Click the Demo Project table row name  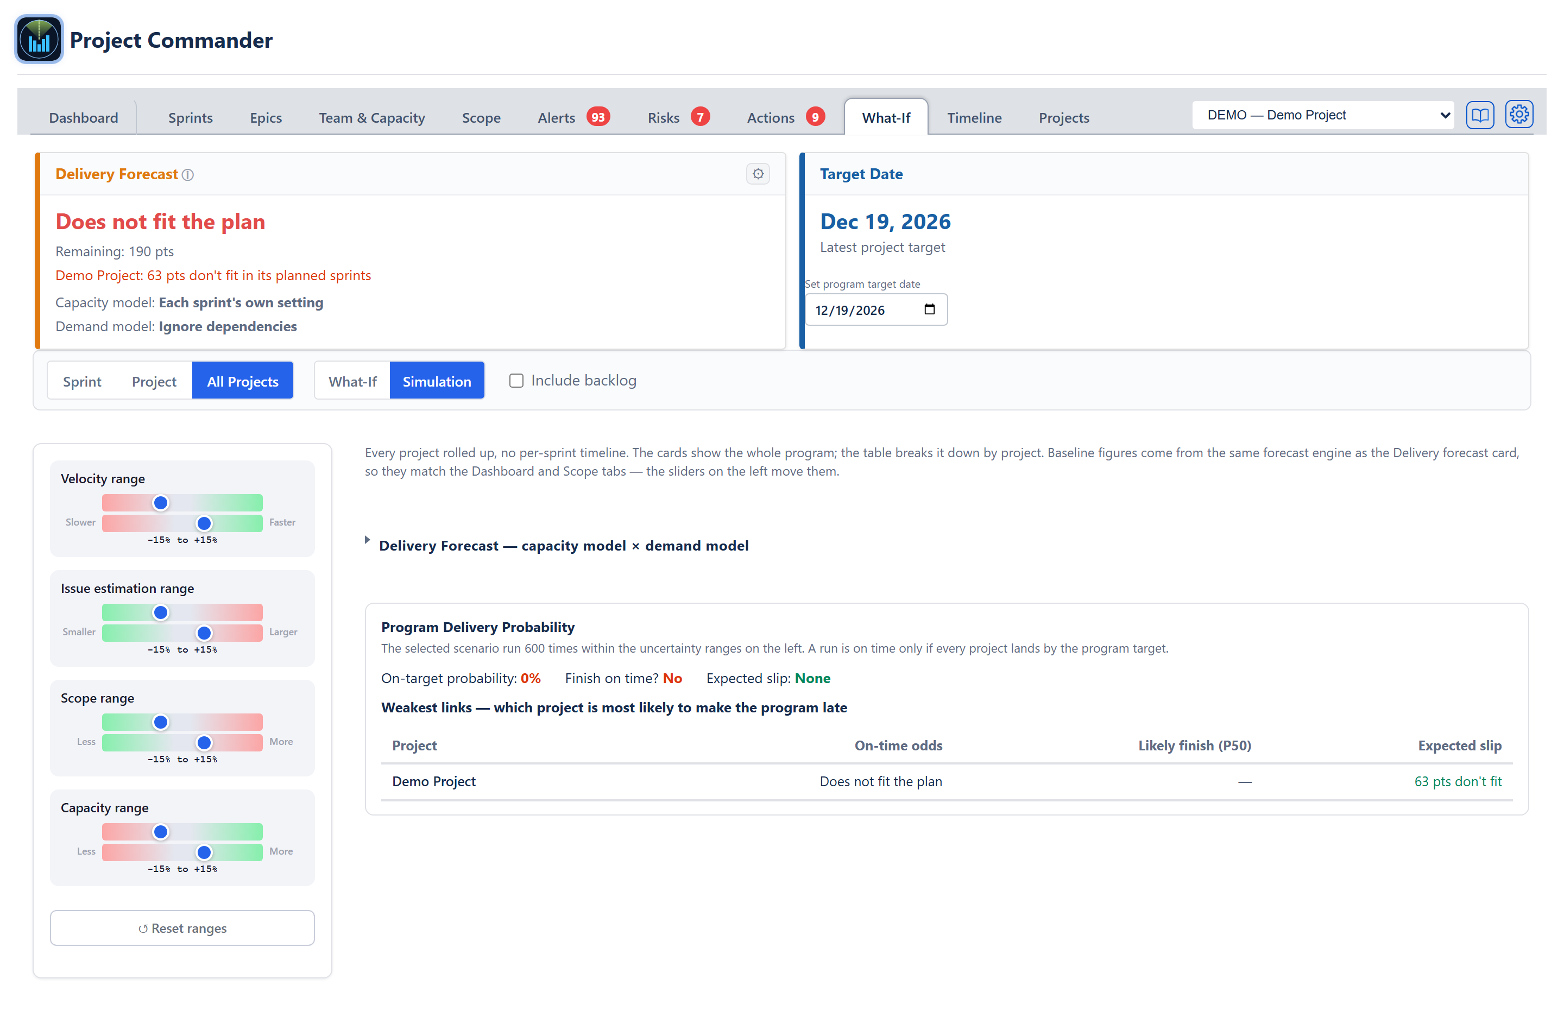(x=433, y=781)
